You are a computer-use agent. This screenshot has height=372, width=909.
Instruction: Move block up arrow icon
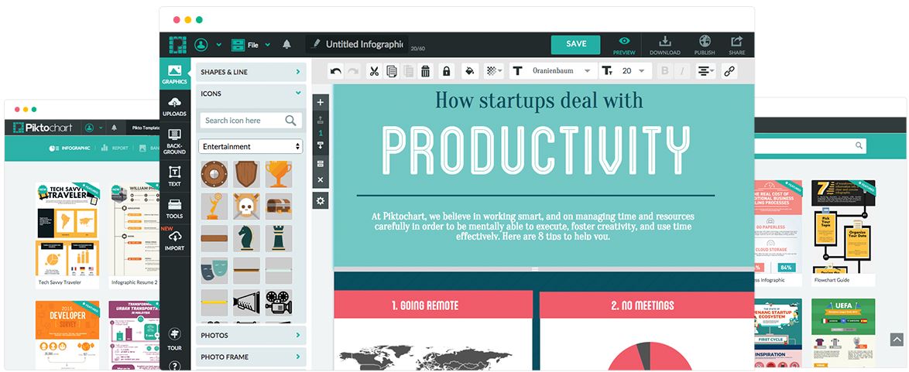coord(321,120)
